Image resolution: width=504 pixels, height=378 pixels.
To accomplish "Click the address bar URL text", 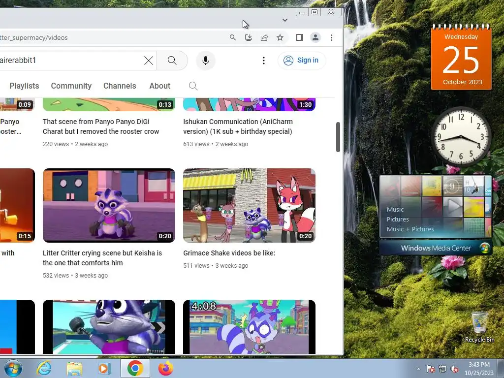I will click(x=34, y=37).
